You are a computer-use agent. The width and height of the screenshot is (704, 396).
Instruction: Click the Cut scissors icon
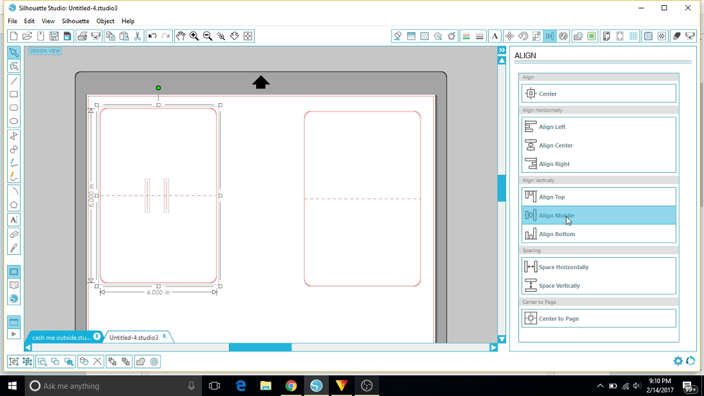click(x=137, y=36)
